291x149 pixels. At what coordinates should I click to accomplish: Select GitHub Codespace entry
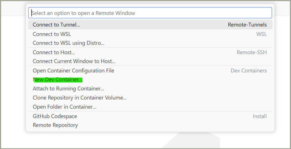pos(150,116)
